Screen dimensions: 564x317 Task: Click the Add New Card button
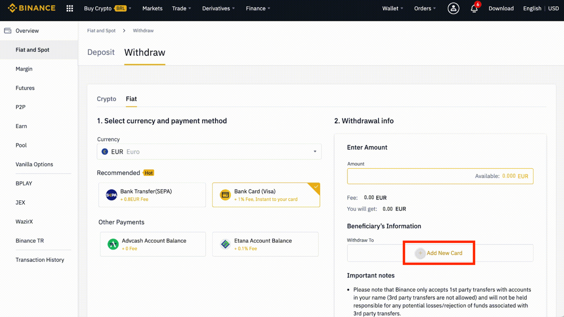point(439,253)
